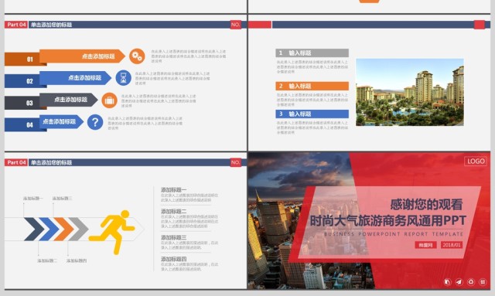Click small '添加标题二' label below the chevrons
495x296 pixels.
[x=47, y=261]
